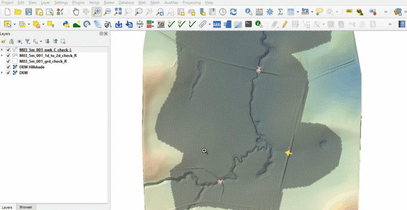Viewport: 407px width, 210px height.
Task: Expand the M03_5m_001_1d_to_2d_check_R layer node
Action: coord(3,55)
